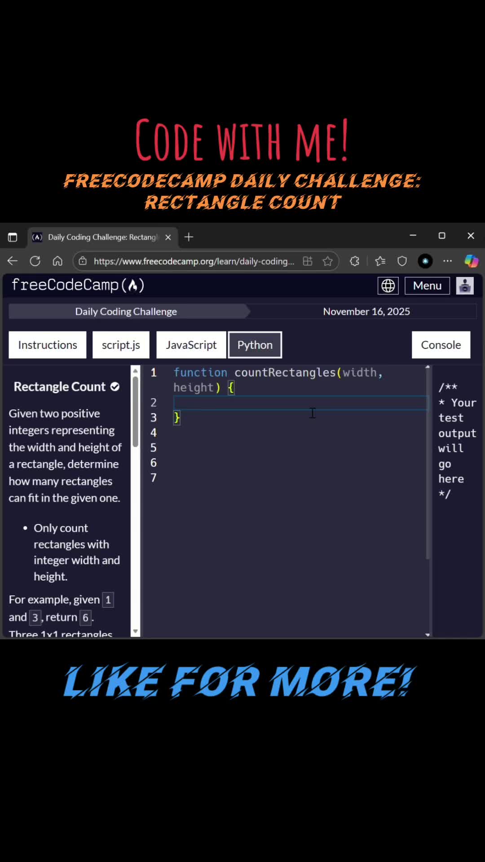Add this page to favorites
This screenshot has height=862, width=485.
pyautogui.click(x=328, y=261)
